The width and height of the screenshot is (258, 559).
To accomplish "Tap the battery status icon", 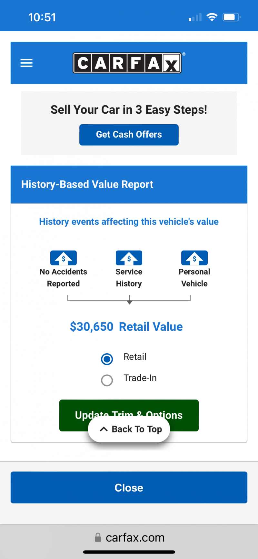I will (x=231, y=17).
